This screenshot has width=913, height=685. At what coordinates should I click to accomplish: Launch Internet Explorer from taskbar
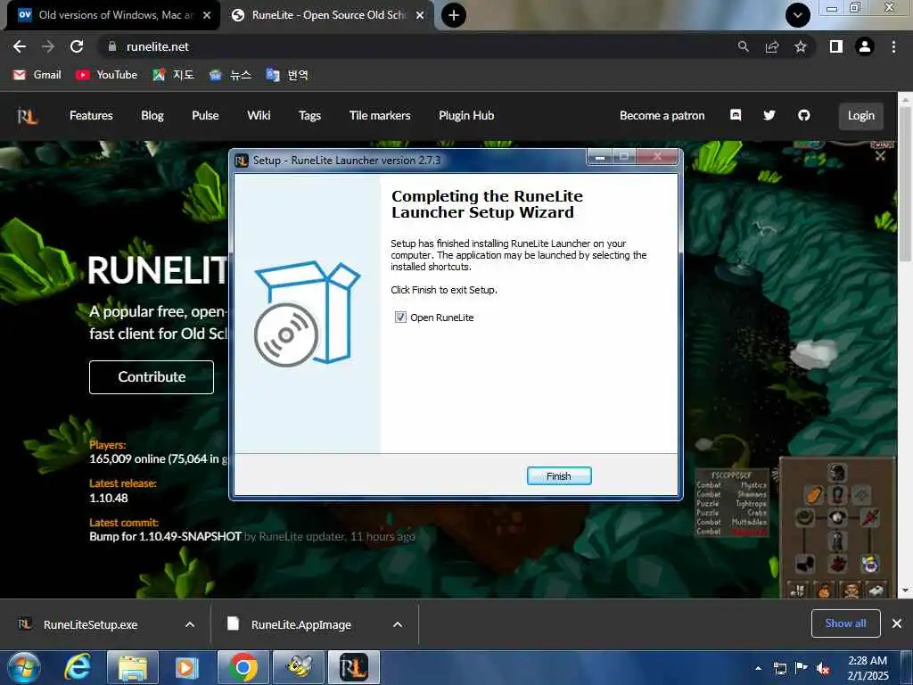coord(78,667)
